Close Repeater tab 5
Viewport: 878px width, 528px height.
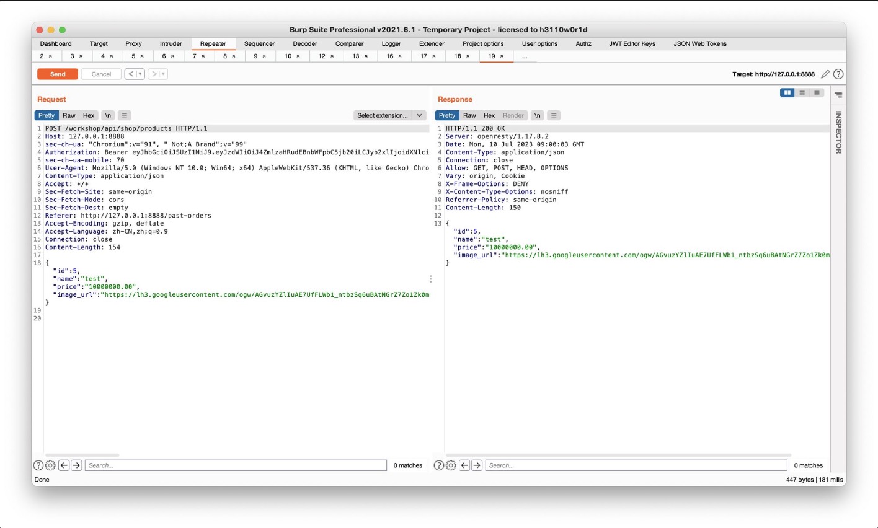[x=142, y=56]
